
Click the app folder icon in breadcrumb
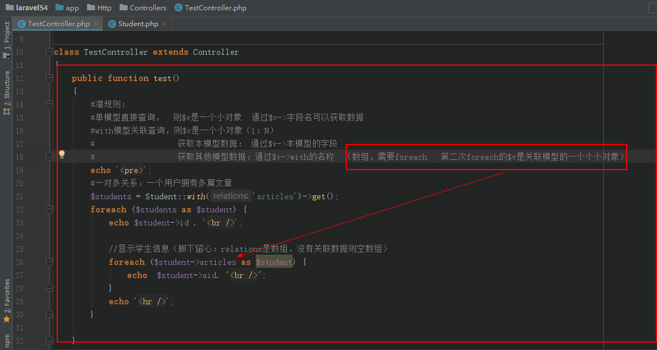(x=59, y=7)
